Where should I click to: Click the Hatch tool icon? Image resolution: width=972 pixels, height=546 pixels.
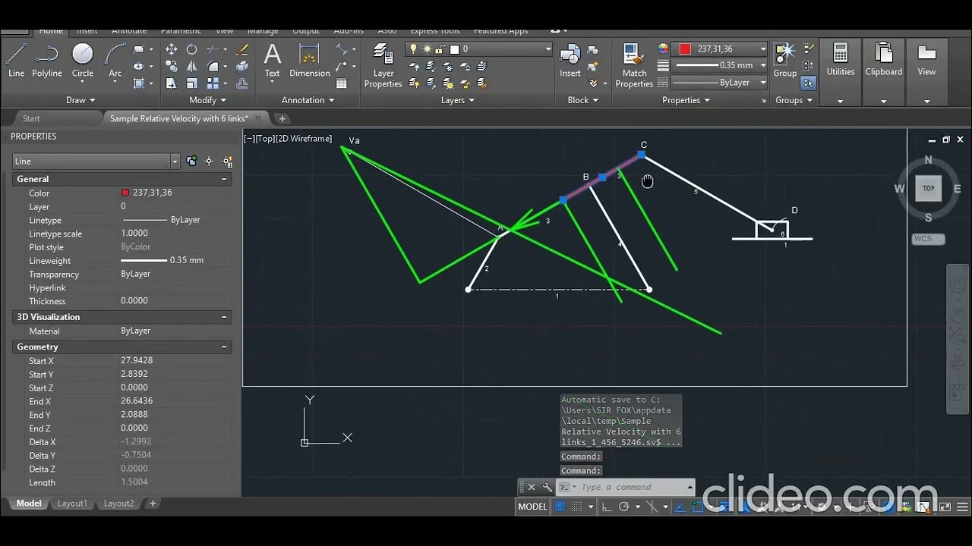pyautogui.click(x=139, y=83)
